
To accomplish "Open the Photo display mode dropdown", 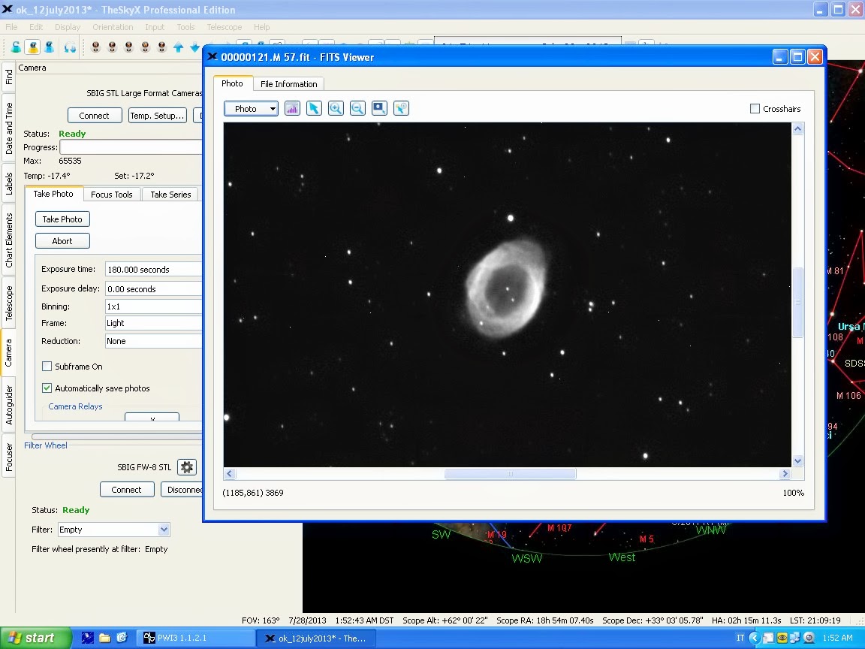I will click(x=251, y=109).
